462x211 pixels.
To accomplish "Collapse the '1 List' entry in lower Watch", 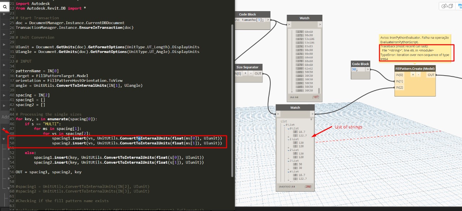I will pyautogui.click(x=288, y=139).
